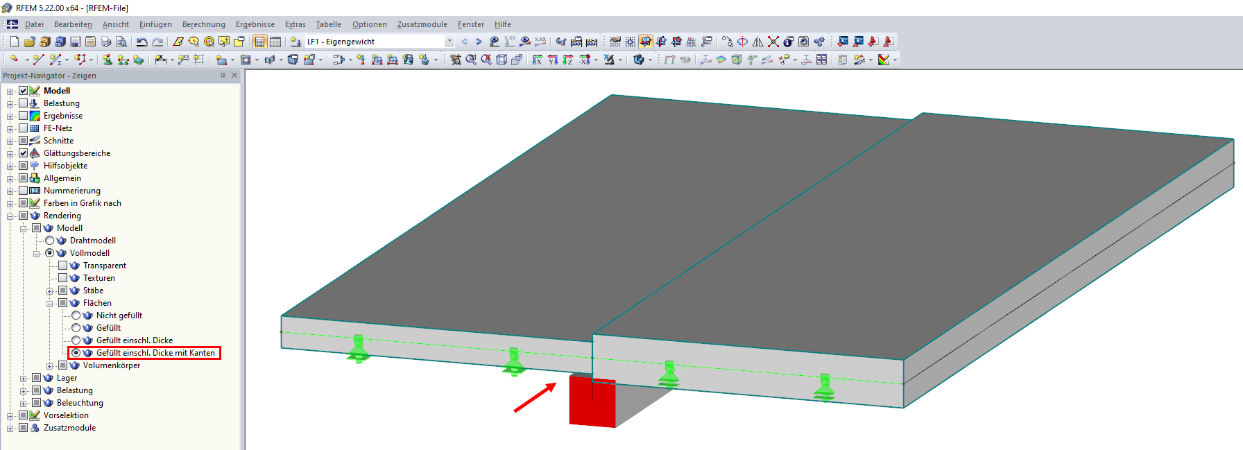This screenshot has height=450, width=1243.
Task: Open the Zusatzmodule menu
Action: click(x=422, y=24)
